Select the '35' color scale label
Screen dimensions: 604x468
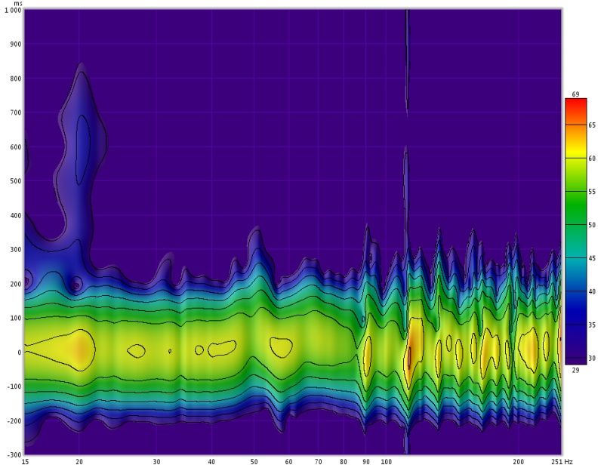point(592,325)
